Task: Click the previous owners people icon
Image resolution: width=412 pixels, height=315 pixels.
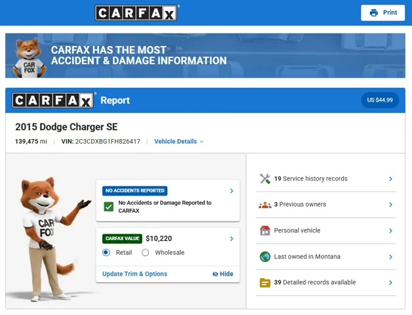Action: tap(265, 205)
